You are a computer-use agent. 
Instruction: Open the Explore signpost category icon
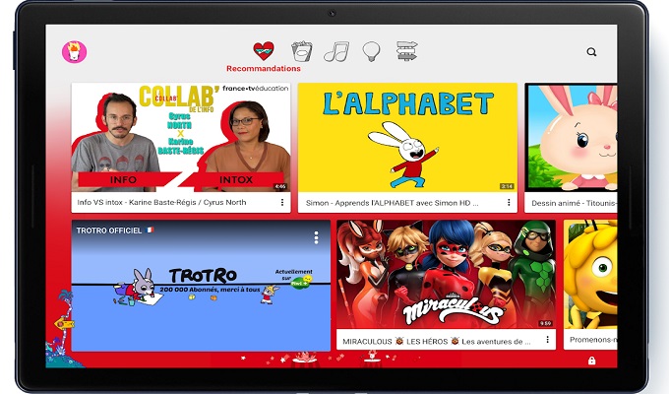tap(406, 51)
